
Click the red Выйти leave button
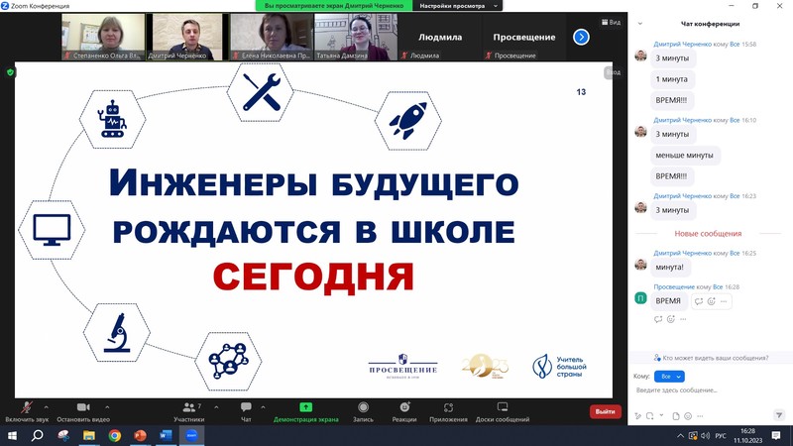(x=605, y=411)
